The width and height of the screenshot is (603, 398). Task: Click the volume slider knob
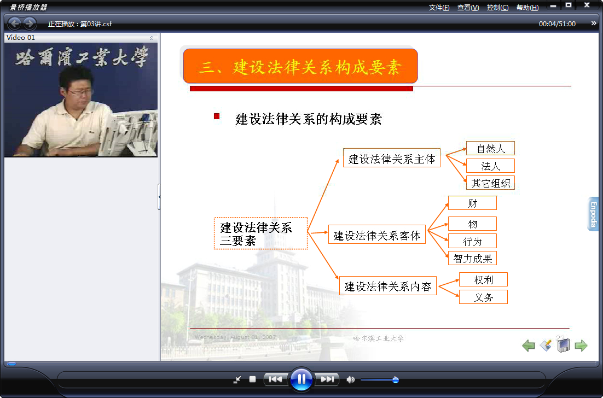(395, 380)
